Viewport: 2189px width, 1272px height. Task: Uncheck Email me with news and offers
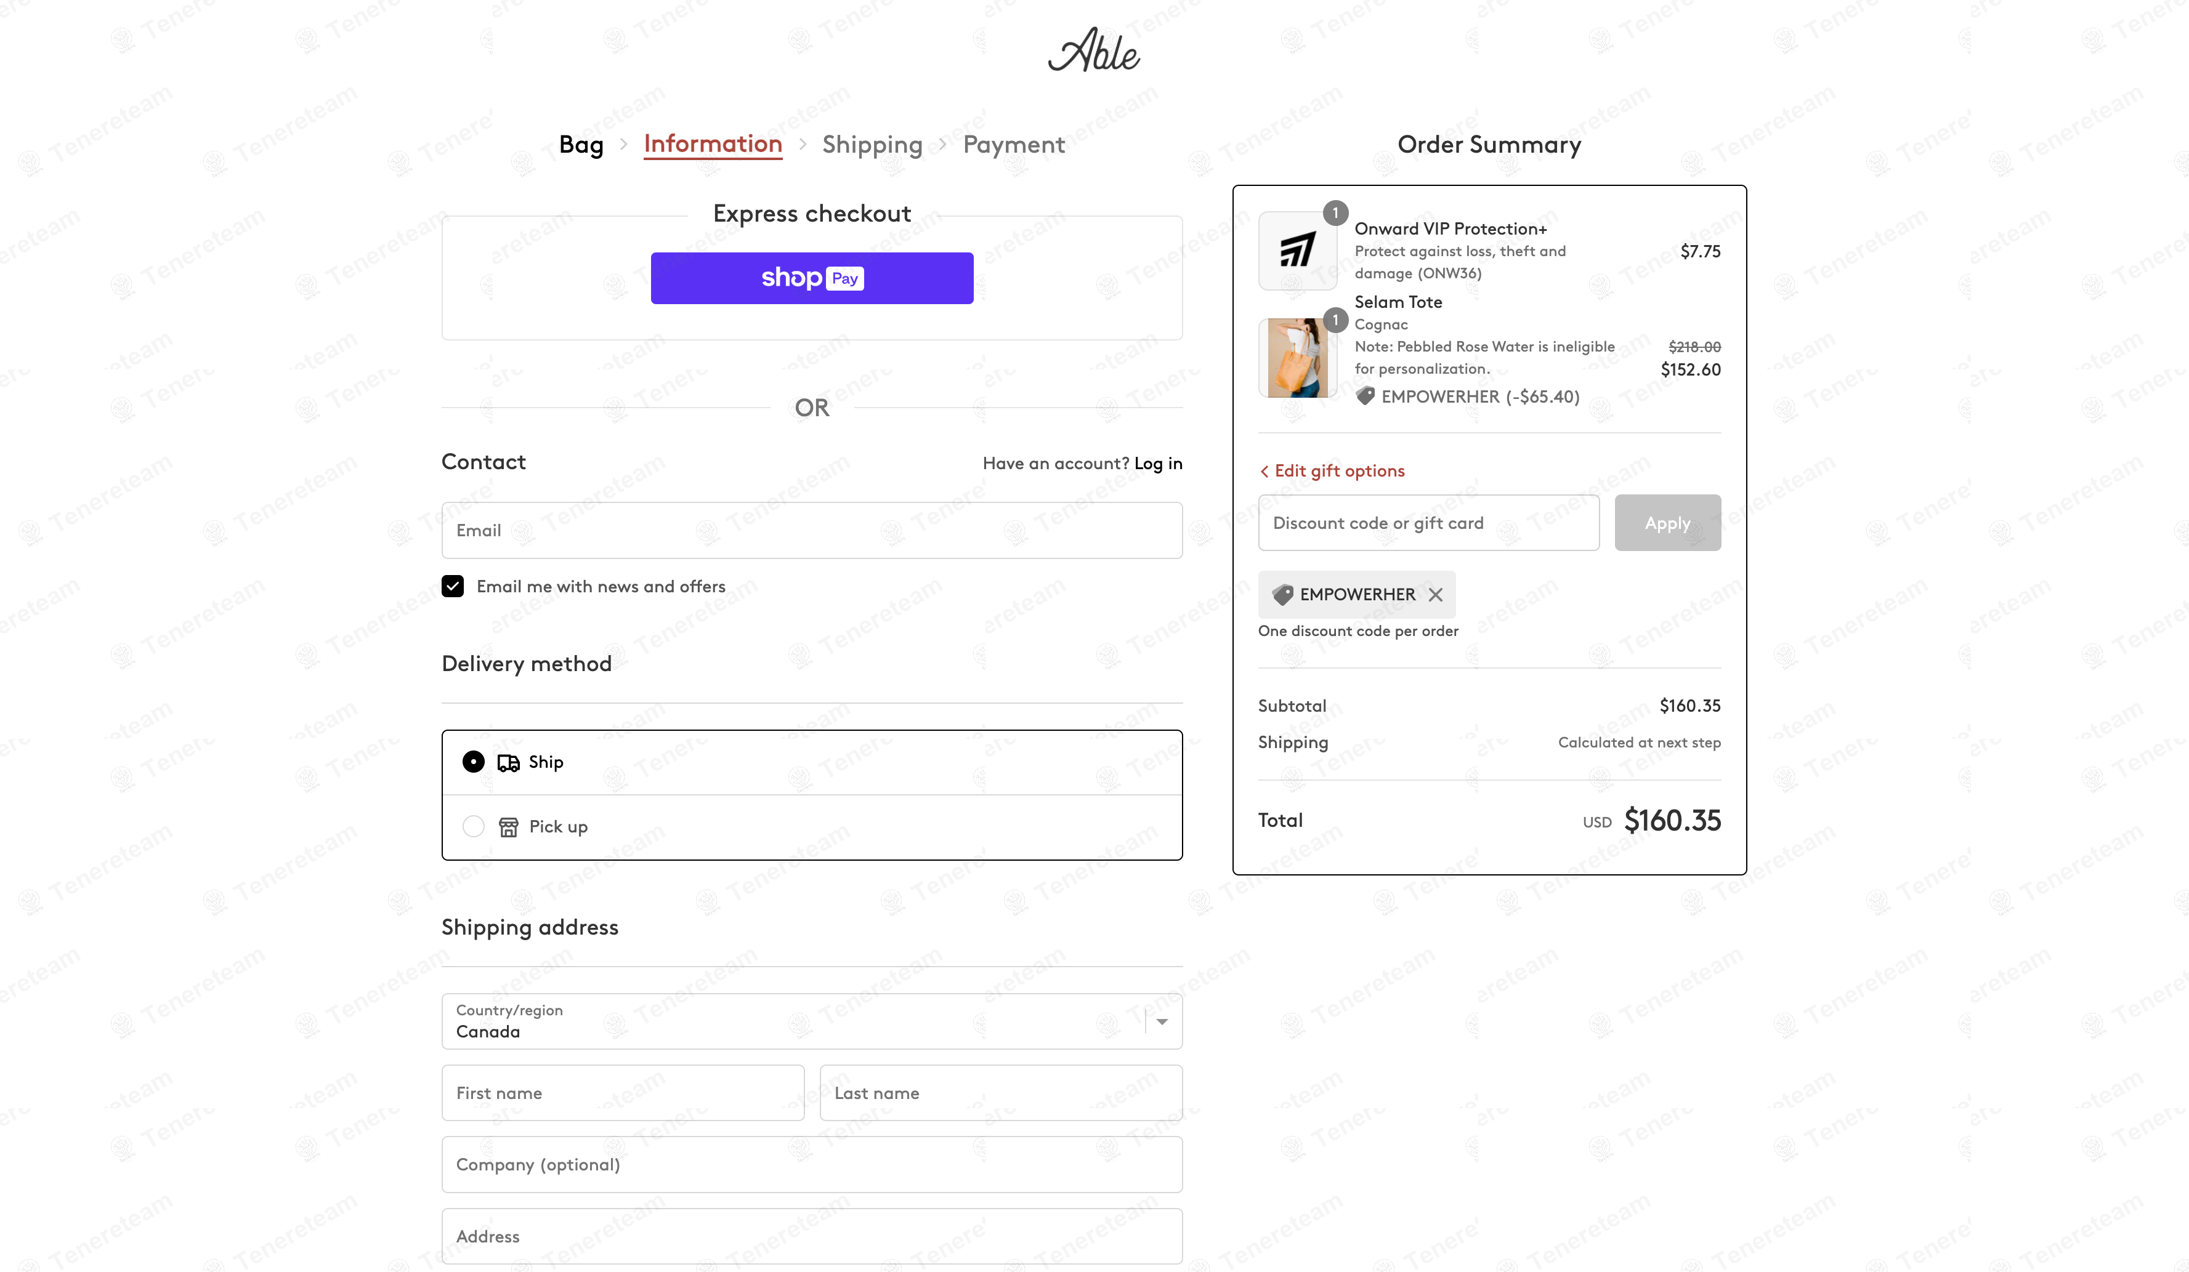453,586
